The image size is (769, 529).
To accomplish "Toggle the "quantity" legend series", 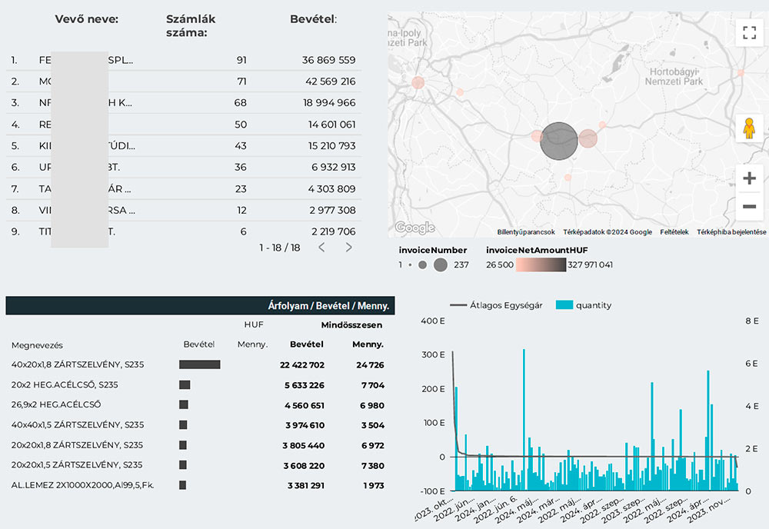I will point(584,305).
